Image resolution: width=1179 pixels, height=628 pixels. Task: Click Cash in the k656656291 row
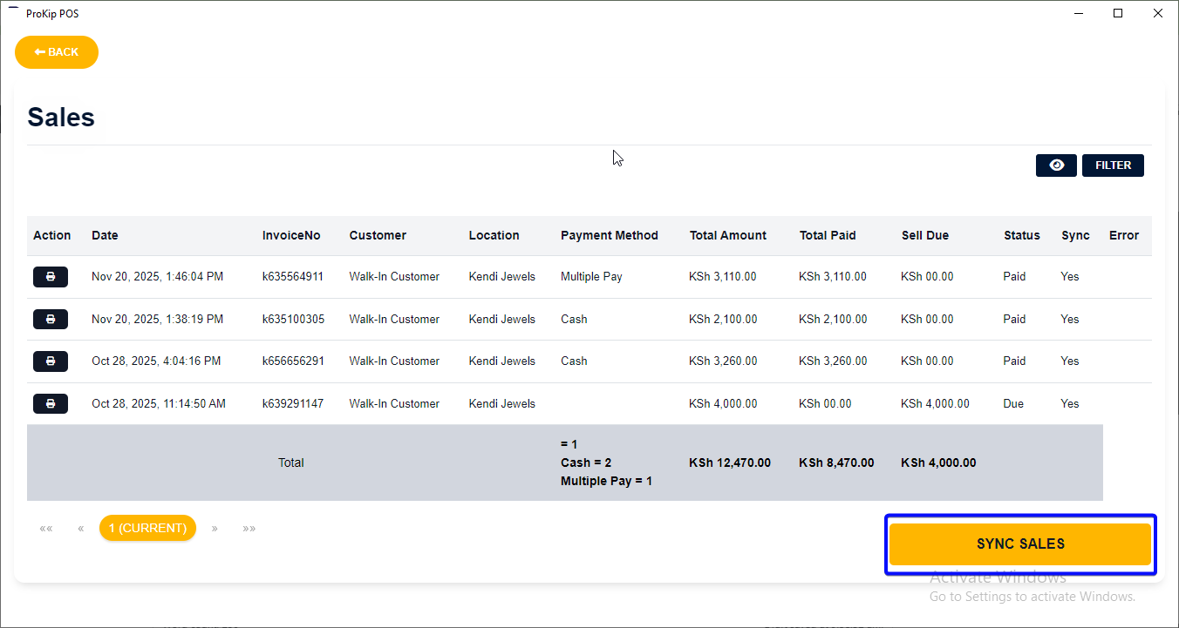[574, 361]
